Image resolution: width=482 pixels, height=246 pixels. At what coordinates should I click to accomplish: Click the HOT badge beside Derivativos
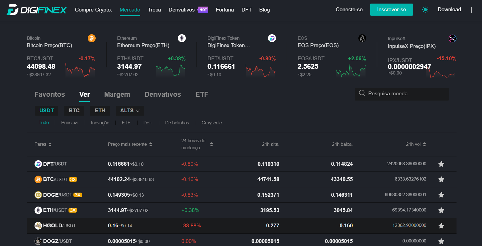[203, 10]
